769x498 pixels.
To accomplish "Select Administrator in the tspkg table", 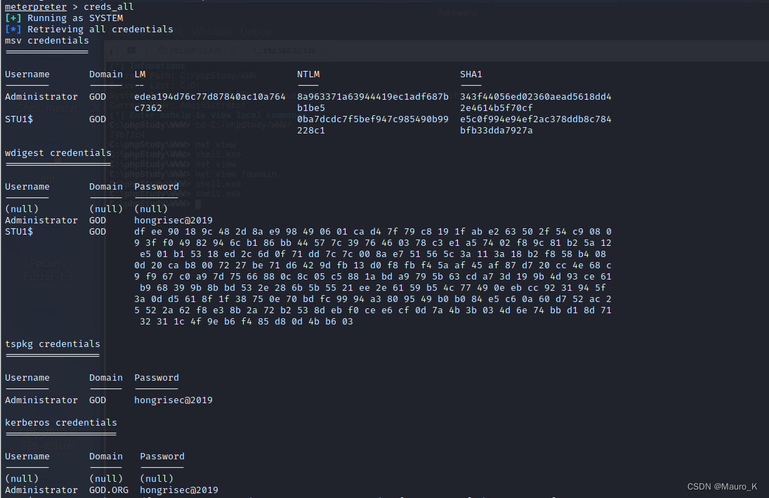I will [x=41, y=400].
